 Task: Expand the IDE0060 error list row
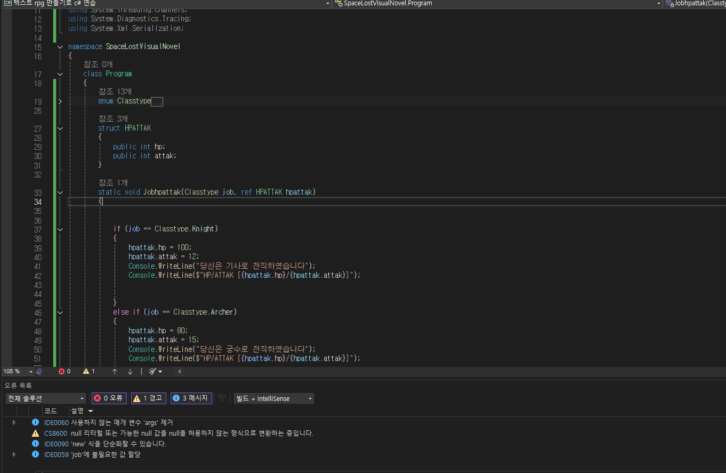(x=14, y=422)
